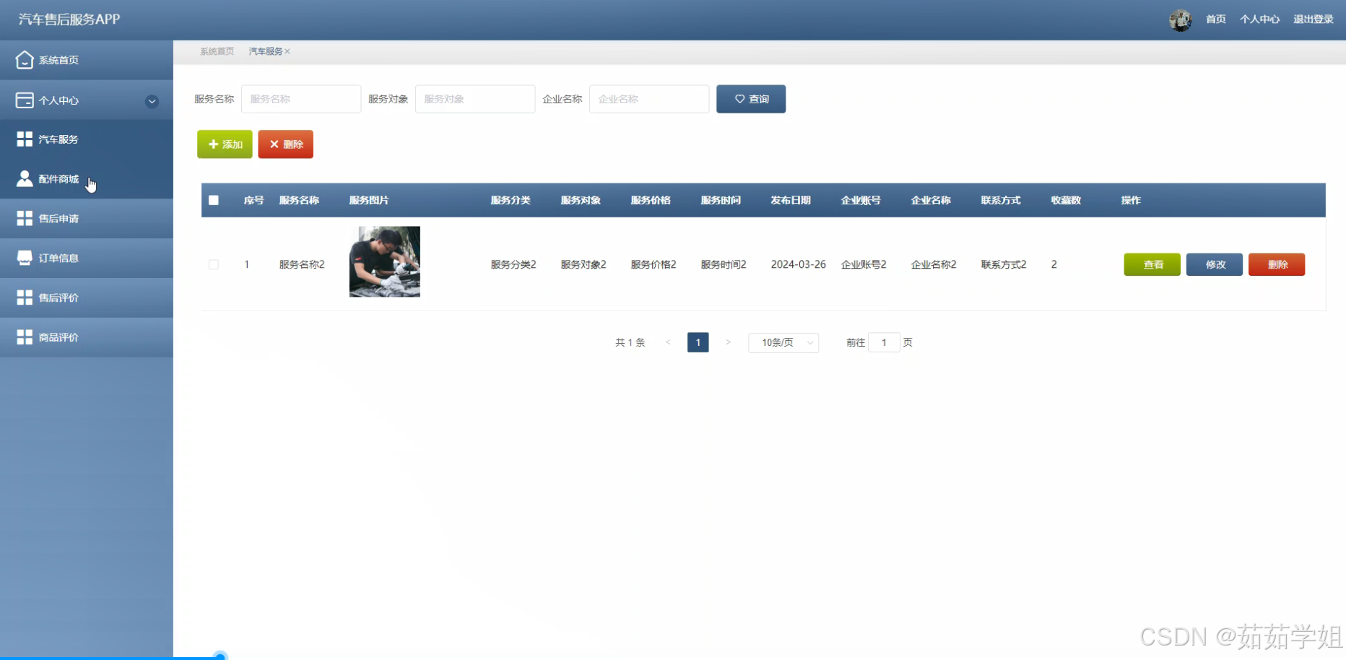
Task: Toggle the select-all checkbox in table header
Action: pos(214,200)
